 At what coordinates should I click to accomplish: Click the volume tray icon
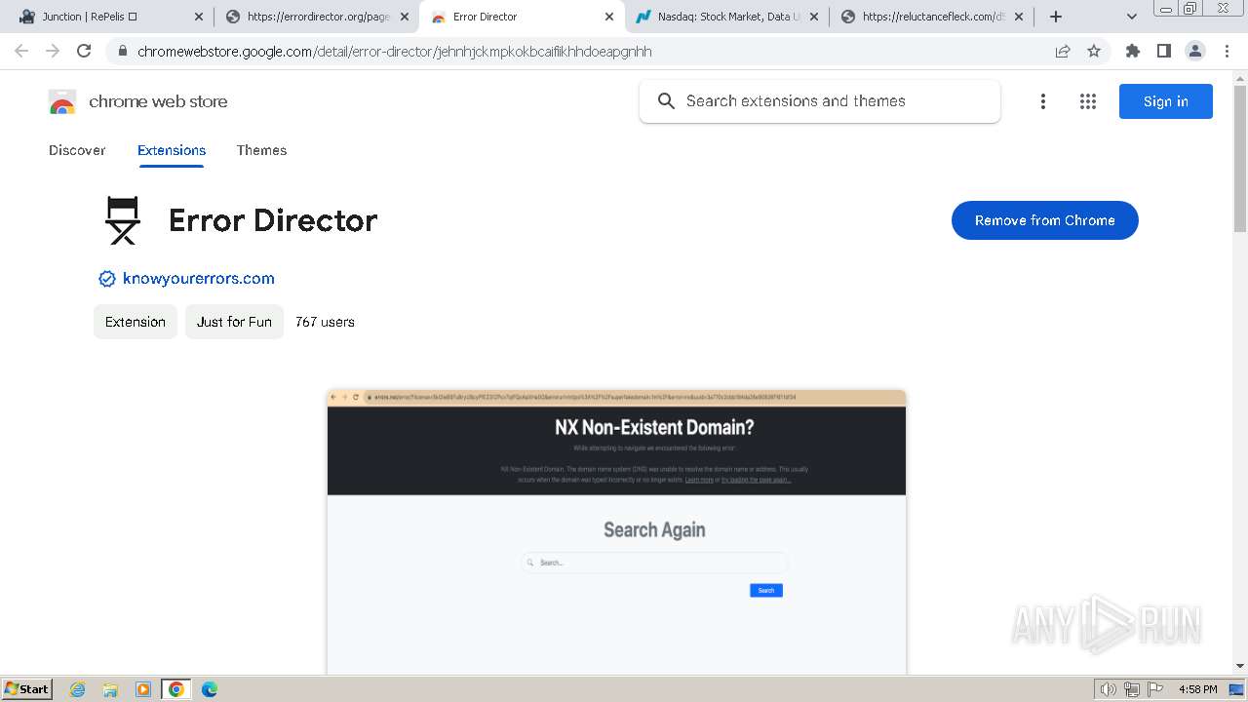click(1108, 689)
